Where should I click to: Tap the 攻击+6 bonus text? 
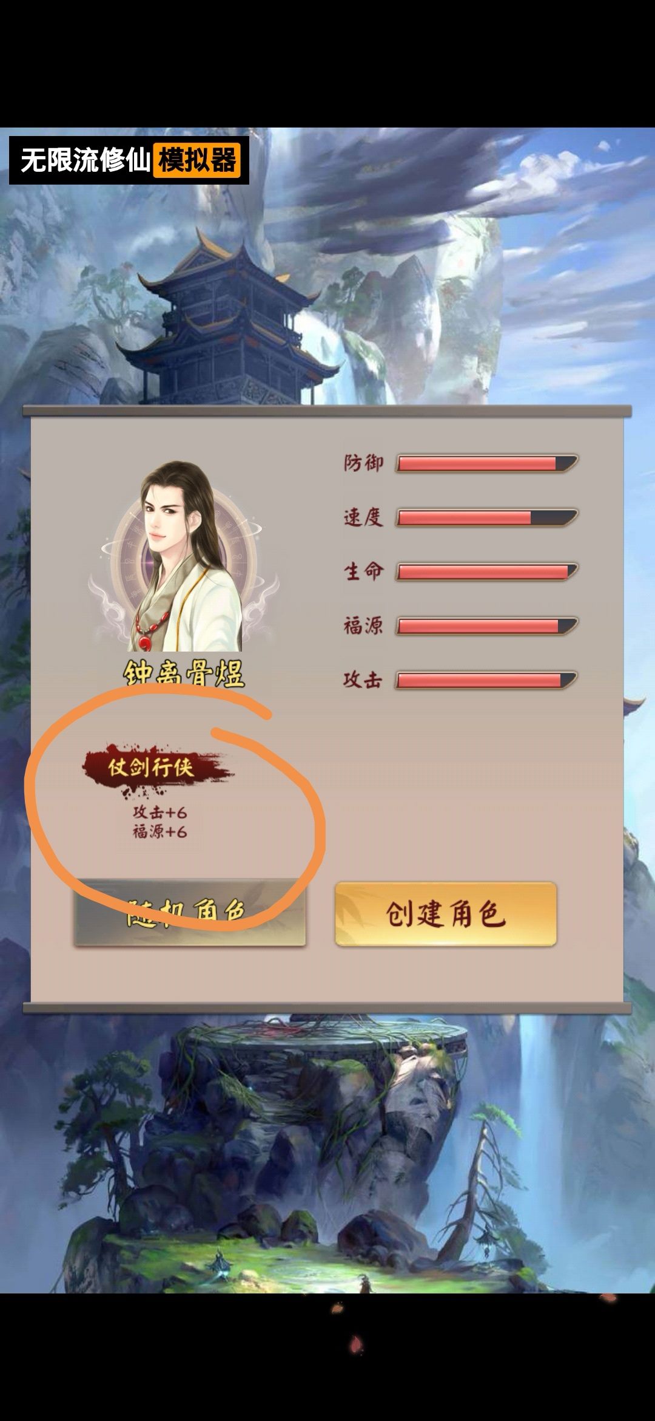click(x=160, y=812)
